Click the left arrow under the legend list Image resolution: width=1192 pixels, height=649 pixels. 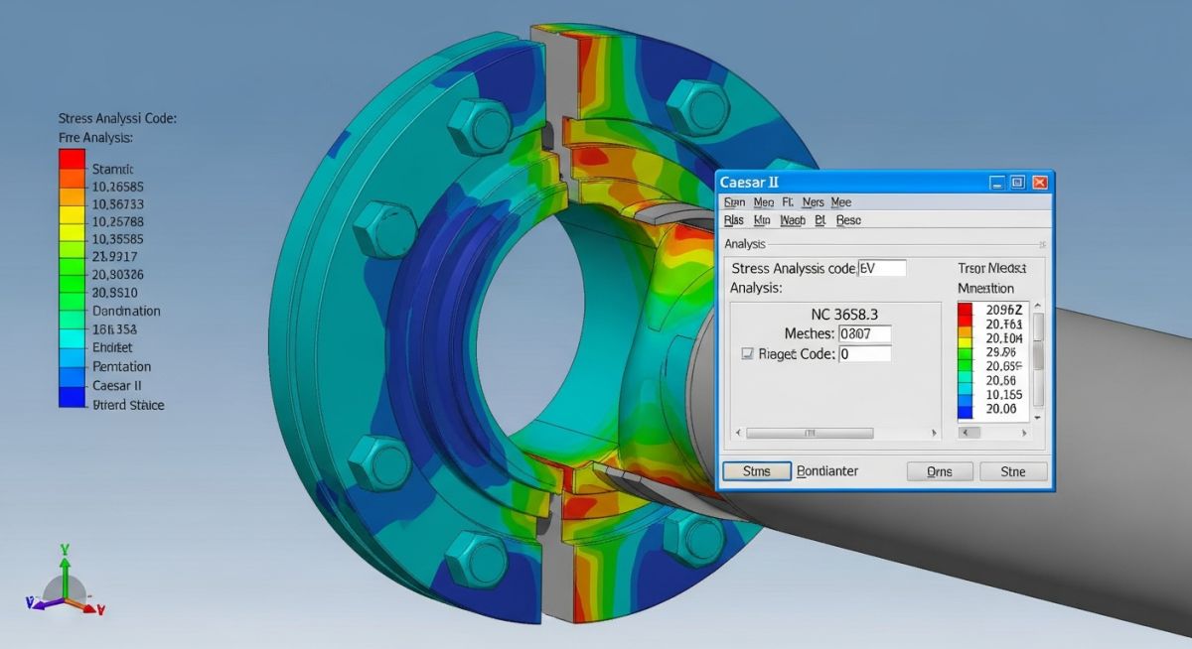964,434
